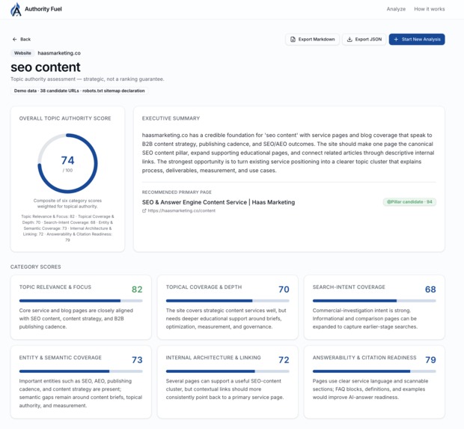Click the Answerability & Citation Readiness card title

[x=364, y=358]
